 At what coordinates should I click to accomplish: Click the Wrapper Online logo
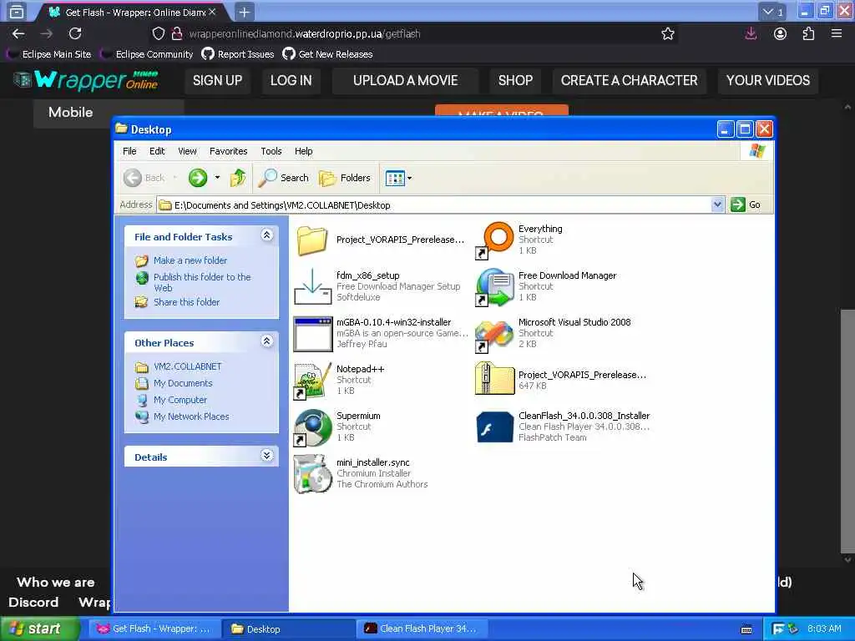coord(86,80)
